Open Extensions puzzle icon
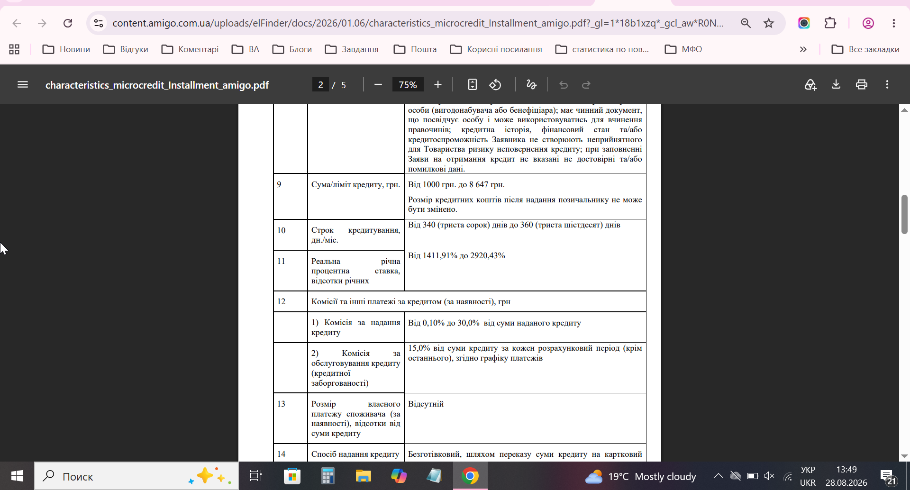Image resolution: width=910 pixels, height=490 pixels. click(x=830, y=23)
